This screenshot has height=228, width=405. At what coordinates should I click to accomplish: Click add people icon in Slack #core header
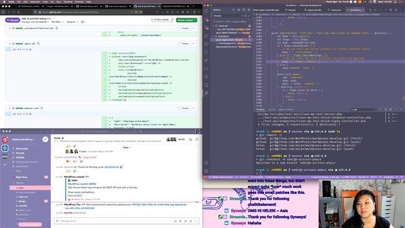click(x=190, y=139)
